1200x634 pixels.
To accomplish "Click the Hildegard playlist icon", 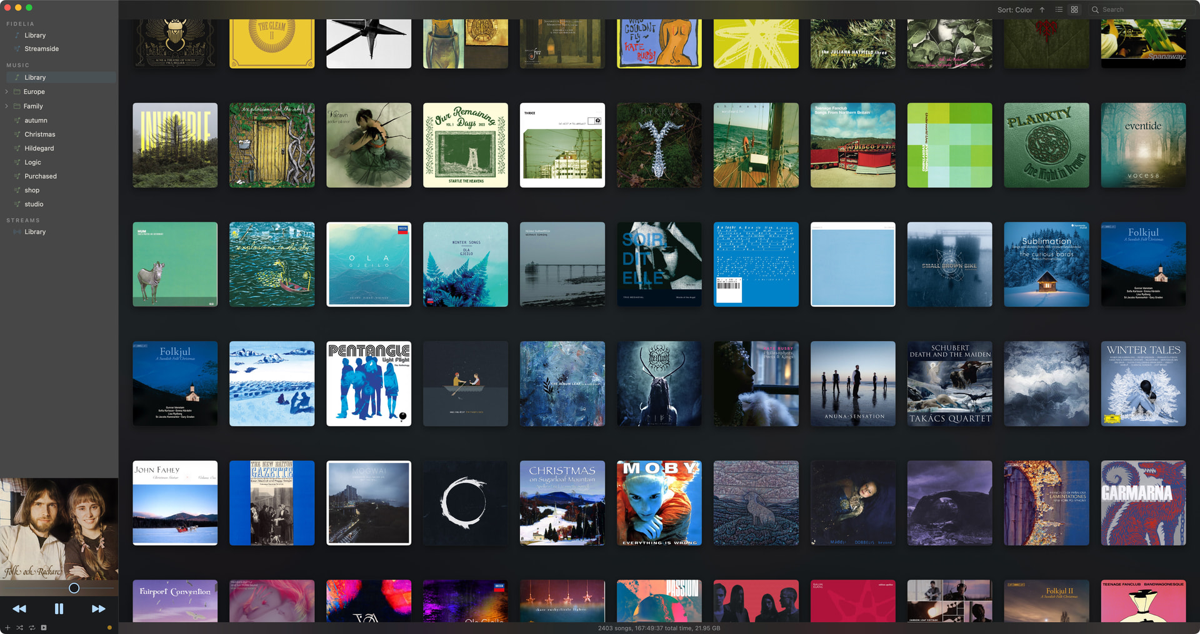I will [17, 149].
